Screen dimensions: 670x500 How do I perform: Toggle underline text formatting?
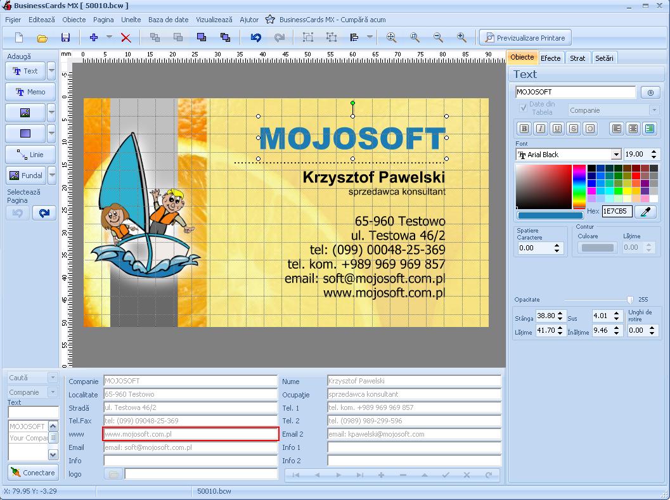click(557, 129)
